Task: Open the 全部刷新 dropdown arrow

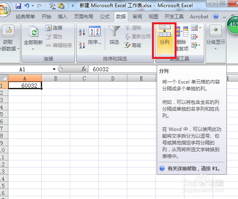Action: [x=33, y=49]
